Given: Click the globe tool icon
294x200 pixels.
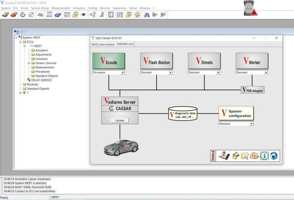Looking at the screenshot, I should point(274,155).
